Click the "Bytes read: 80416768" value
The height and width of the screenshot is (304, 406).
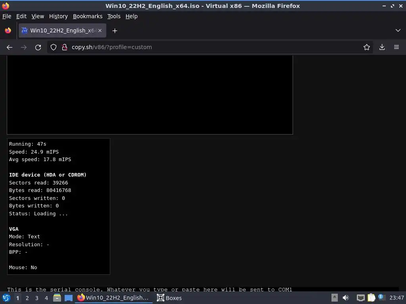[x=40, y=190]
